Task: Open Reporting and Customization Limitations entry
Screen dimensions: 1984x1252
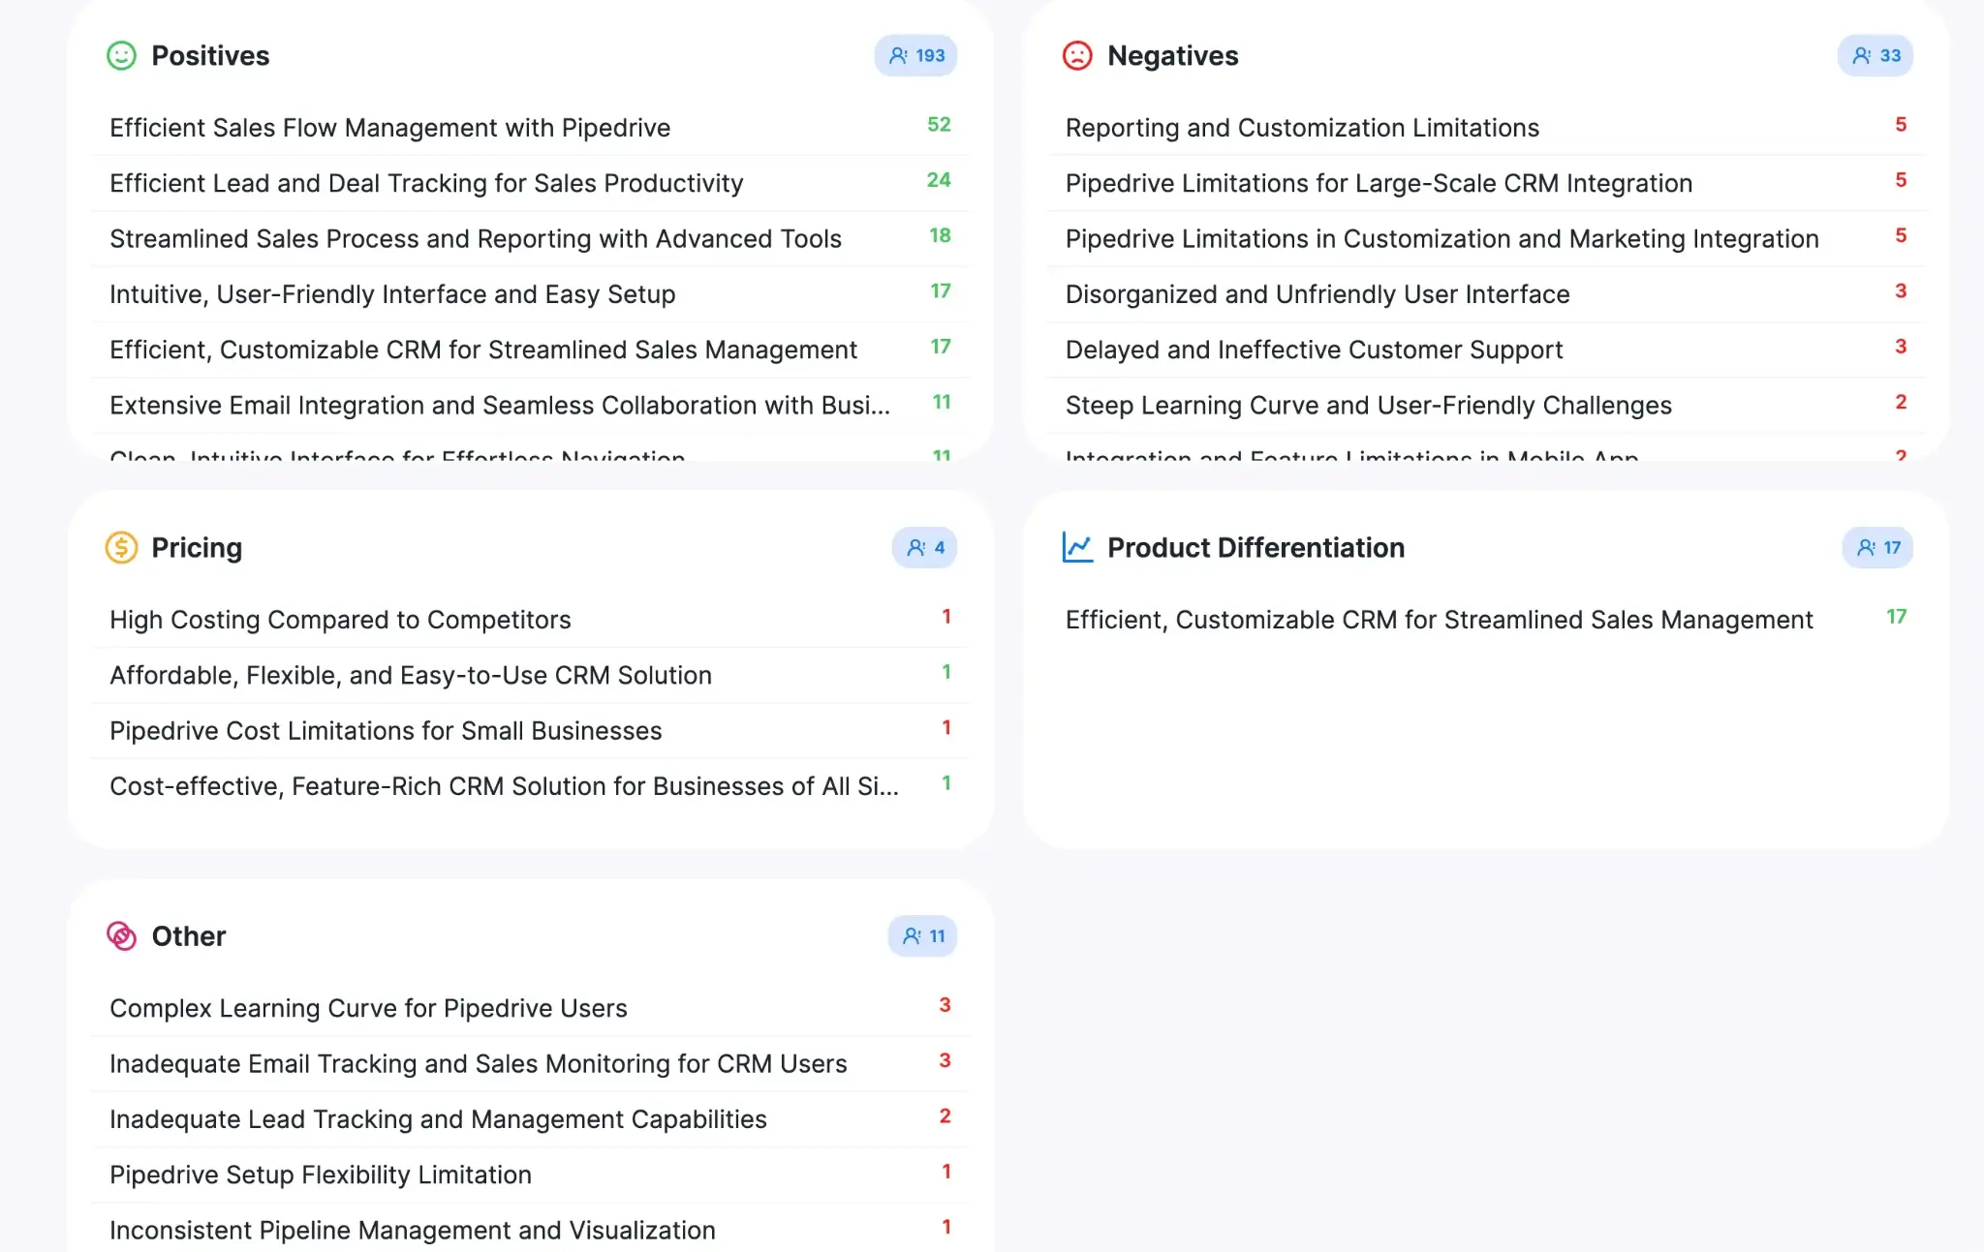Action: [x=1301, y=127]
